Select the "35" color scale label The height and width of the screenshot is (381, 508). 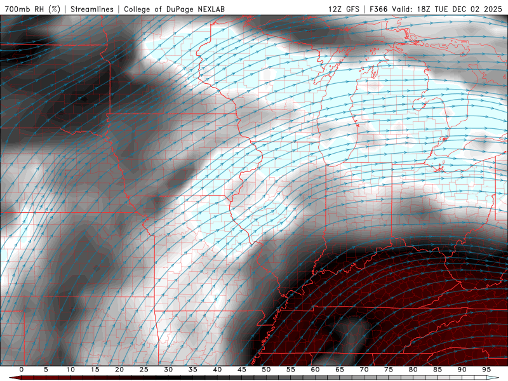pos(193,370)
